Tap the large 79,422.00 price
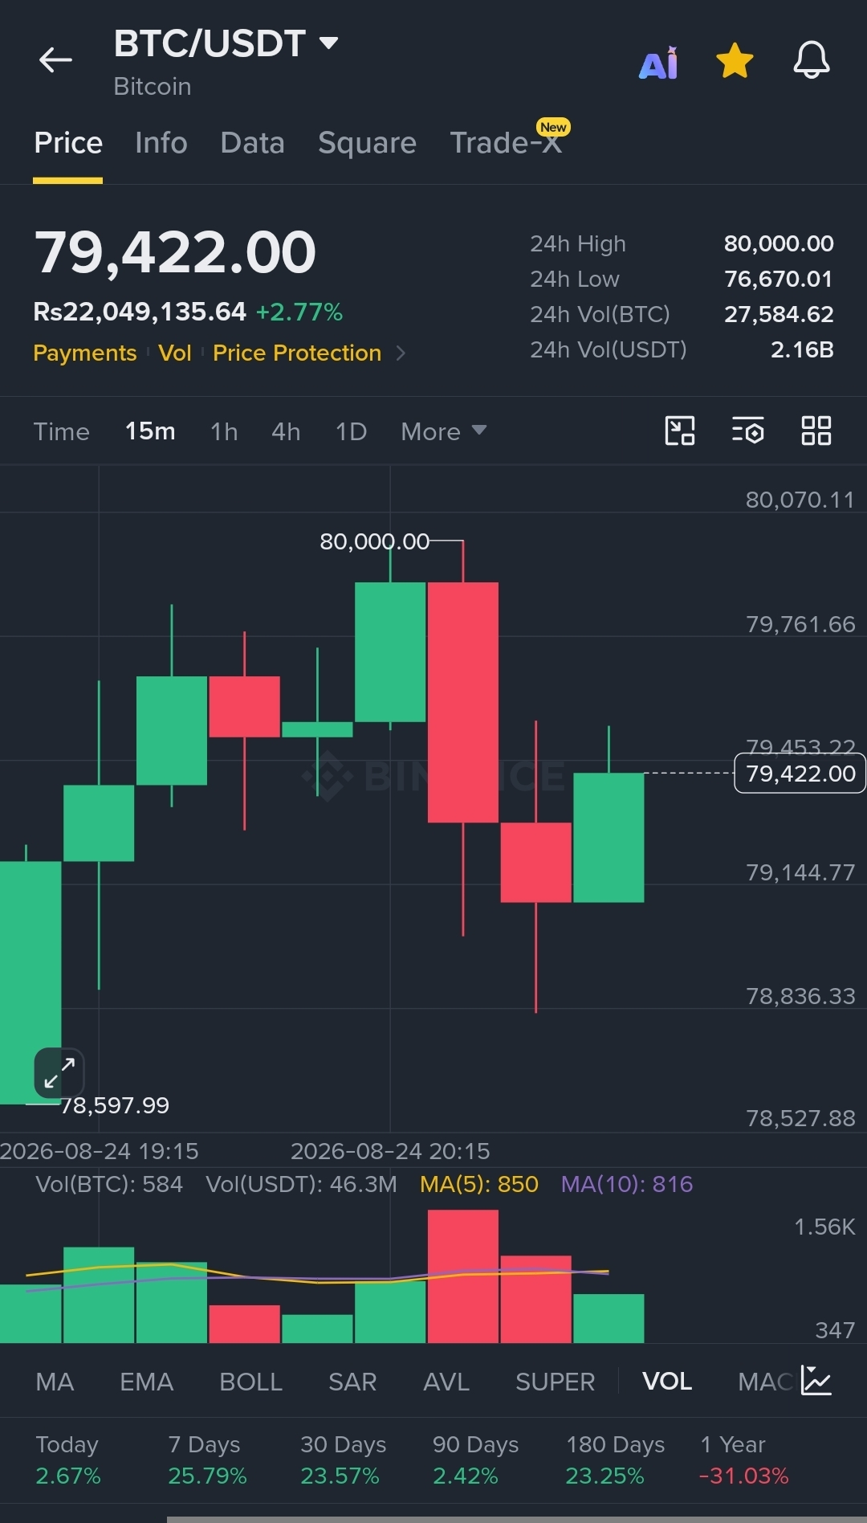867x1523 pixels. tap(175, 252)
